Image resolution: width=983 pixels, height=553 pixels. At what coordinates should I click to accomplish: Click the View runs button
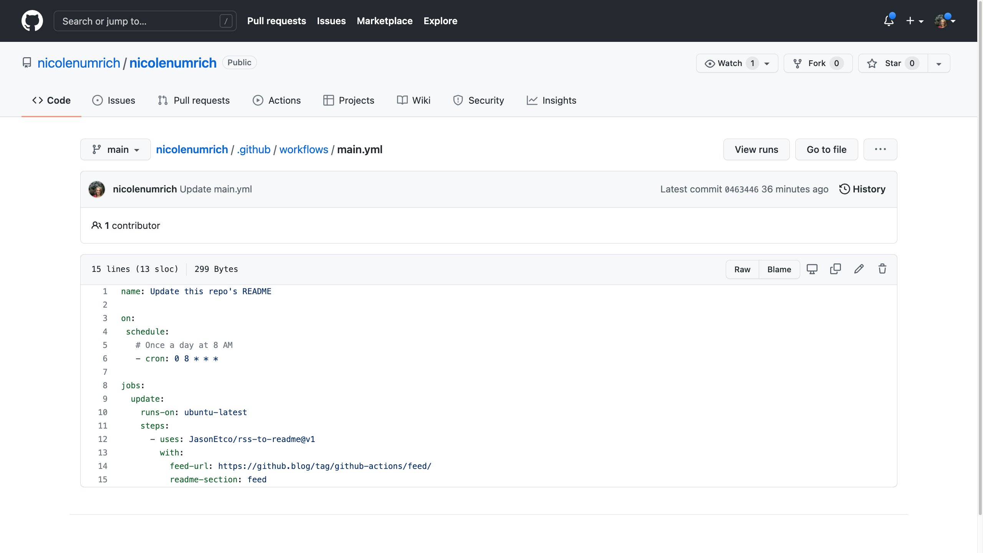click(x=756, y=149)
